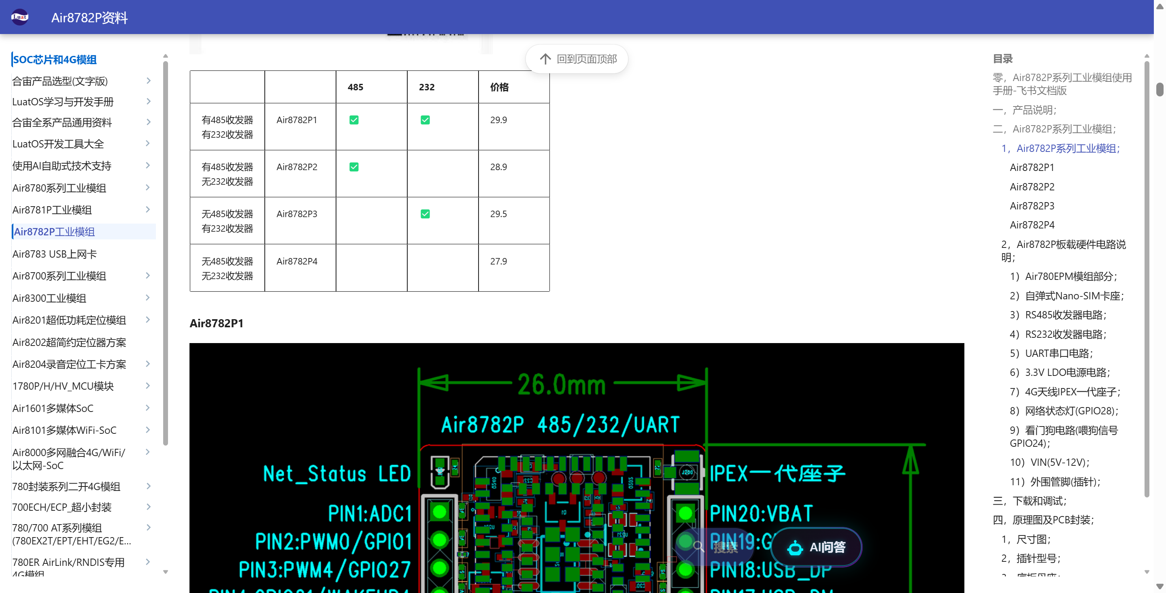
Task: Jump to 二，Air8782P系列工业模组 in 目录
Action: tap(1054, 129)
